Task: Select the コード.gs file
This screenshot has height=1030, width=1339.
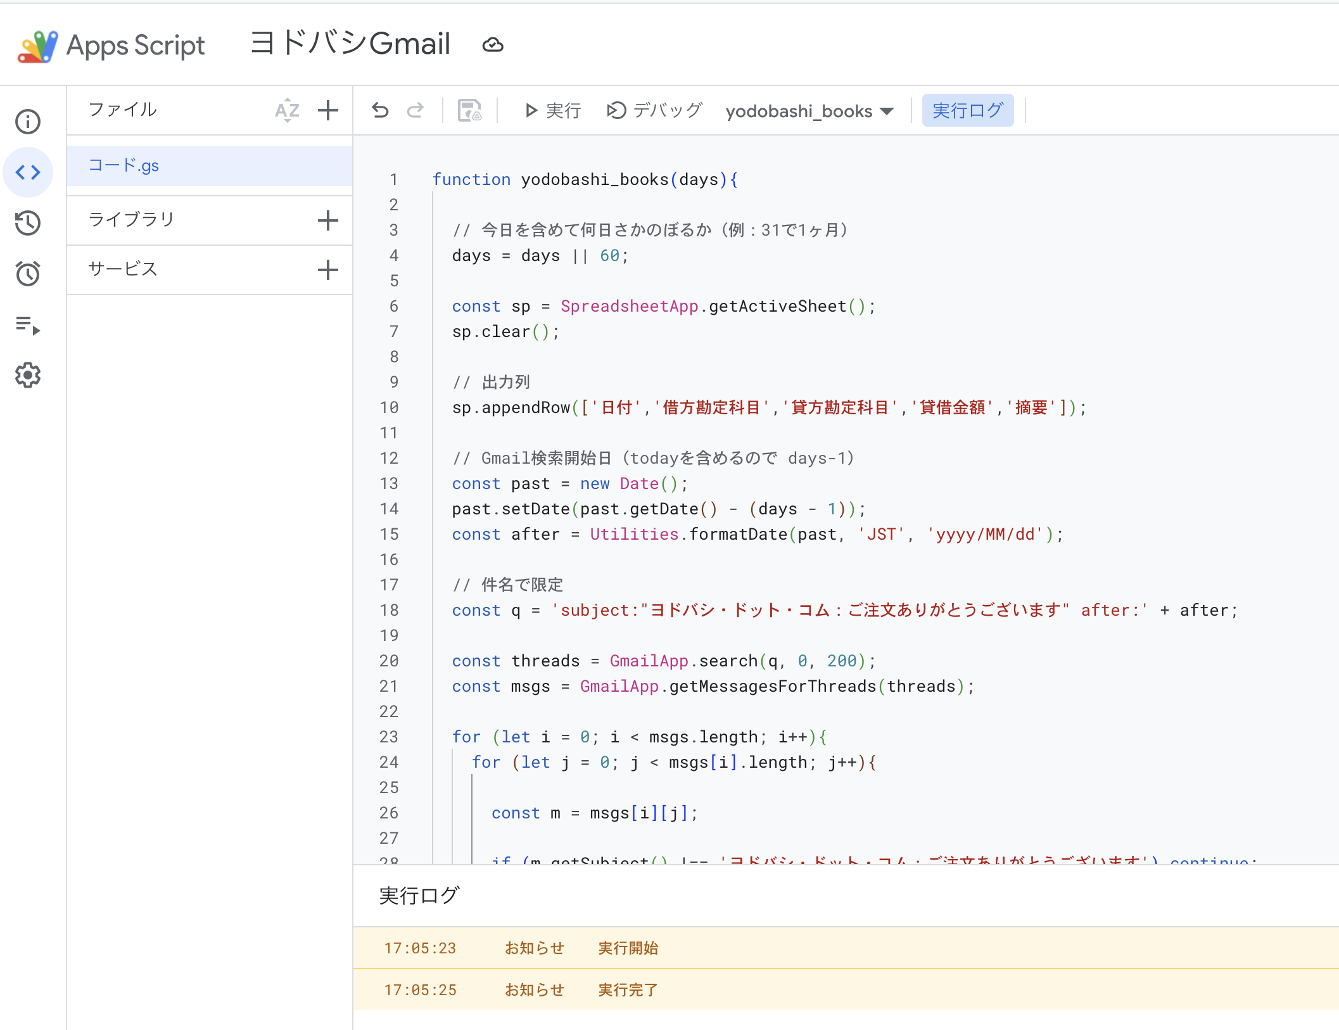Action: point(210,166)
